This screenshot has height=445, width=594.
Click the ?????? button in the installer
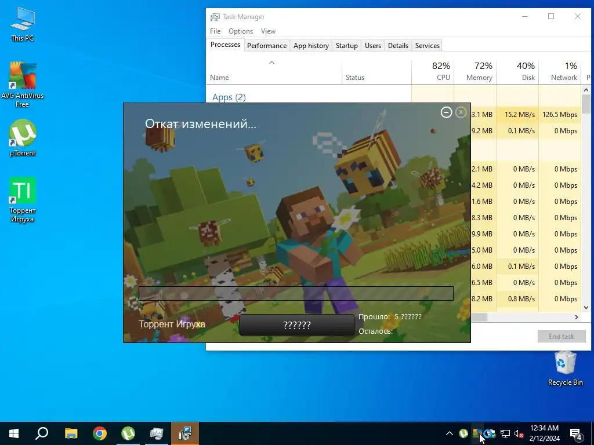click(297, 325)
